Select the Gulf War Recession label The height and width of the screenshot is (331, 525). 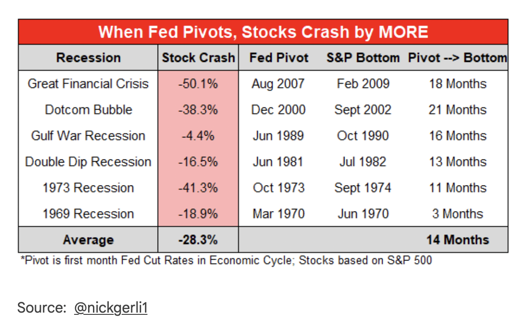[88, 136]
